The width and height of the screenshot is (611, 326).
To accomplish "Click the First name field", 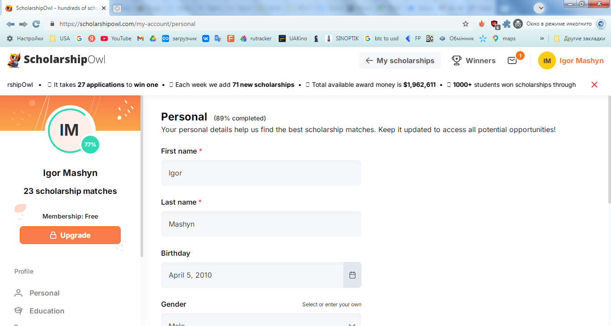I will [x=261, y=173].
